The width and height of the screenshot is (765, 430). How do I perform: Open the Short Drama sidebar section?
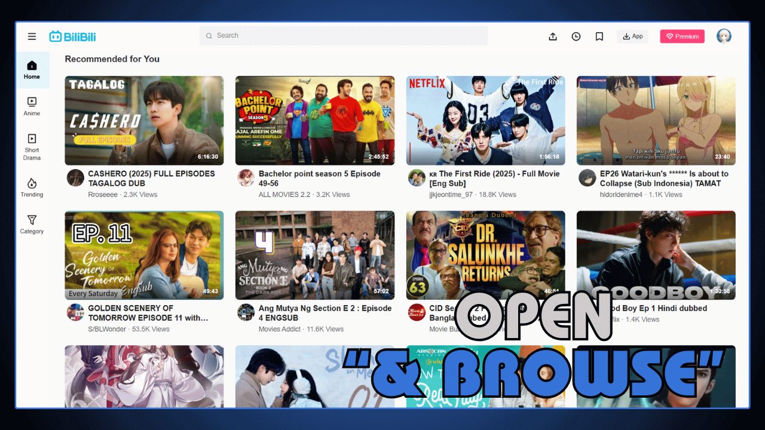point(32,148)
